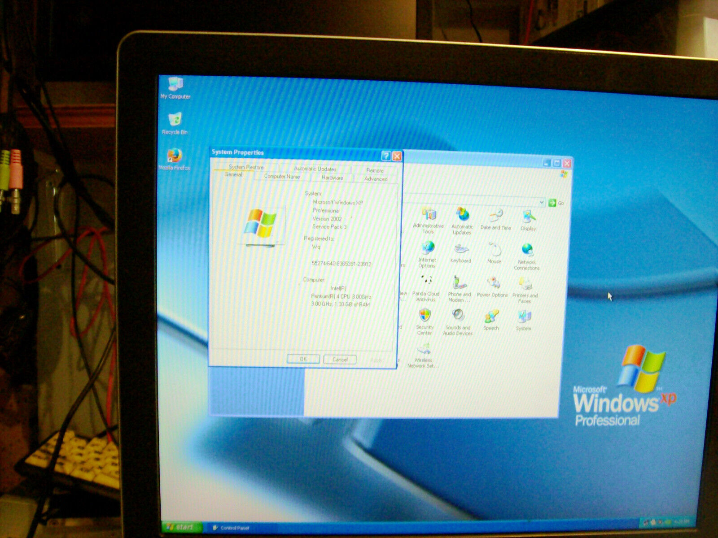The width and height of the screenshot is (718, 538).
Task: Open Internet Options applet
Action: coord(427,254)
